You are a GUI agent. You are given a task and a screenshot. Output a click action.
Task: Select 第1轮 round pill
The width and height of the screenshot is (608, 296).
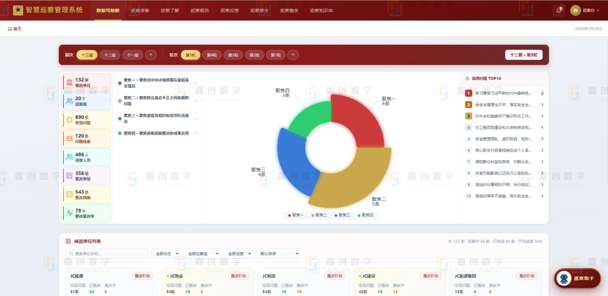point(276,55)
